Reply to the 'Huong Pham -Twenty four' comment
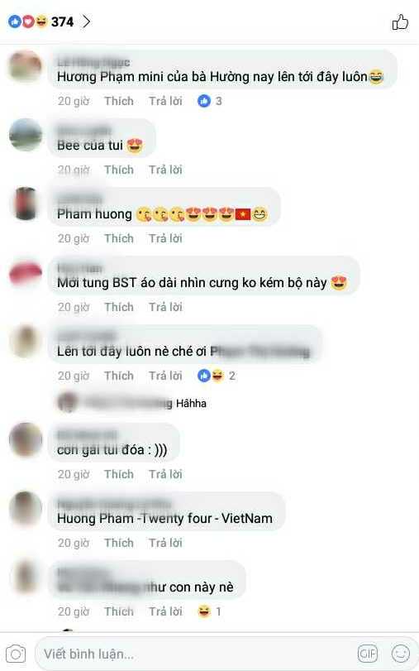The image size is (419, 671). [165, 543]
